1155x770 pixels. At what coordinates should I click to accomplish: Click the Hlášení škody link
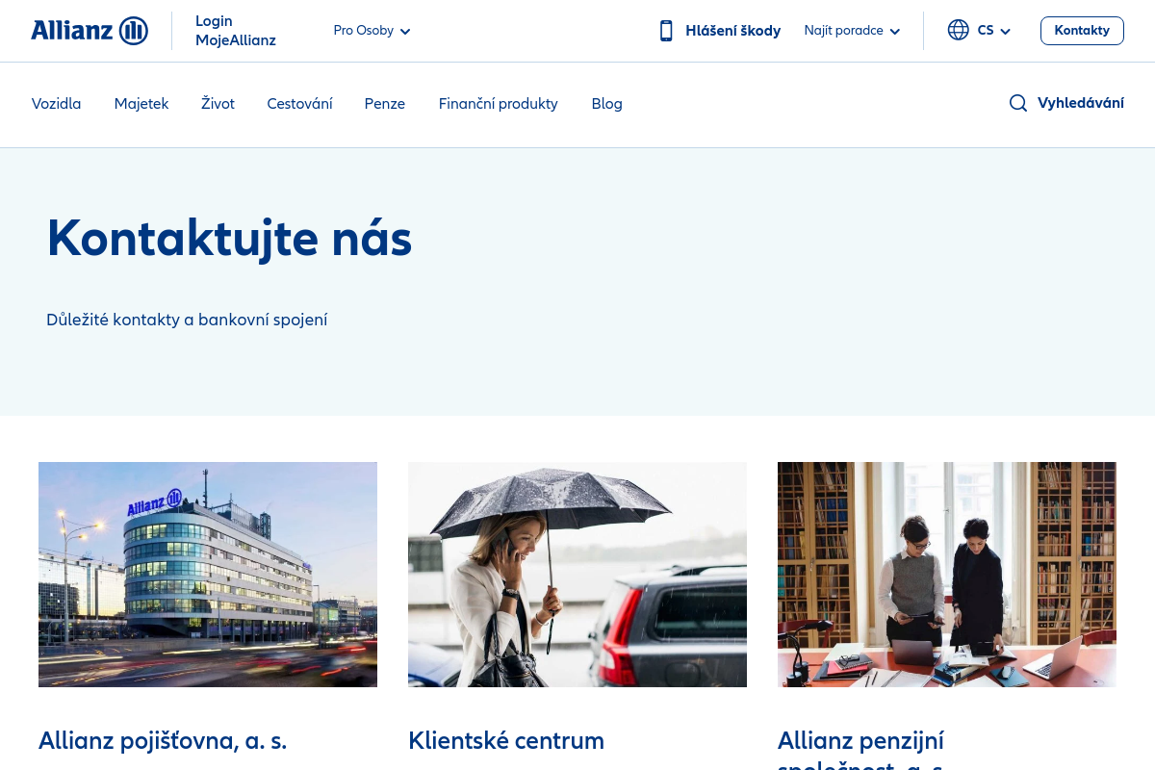(732, 31)
